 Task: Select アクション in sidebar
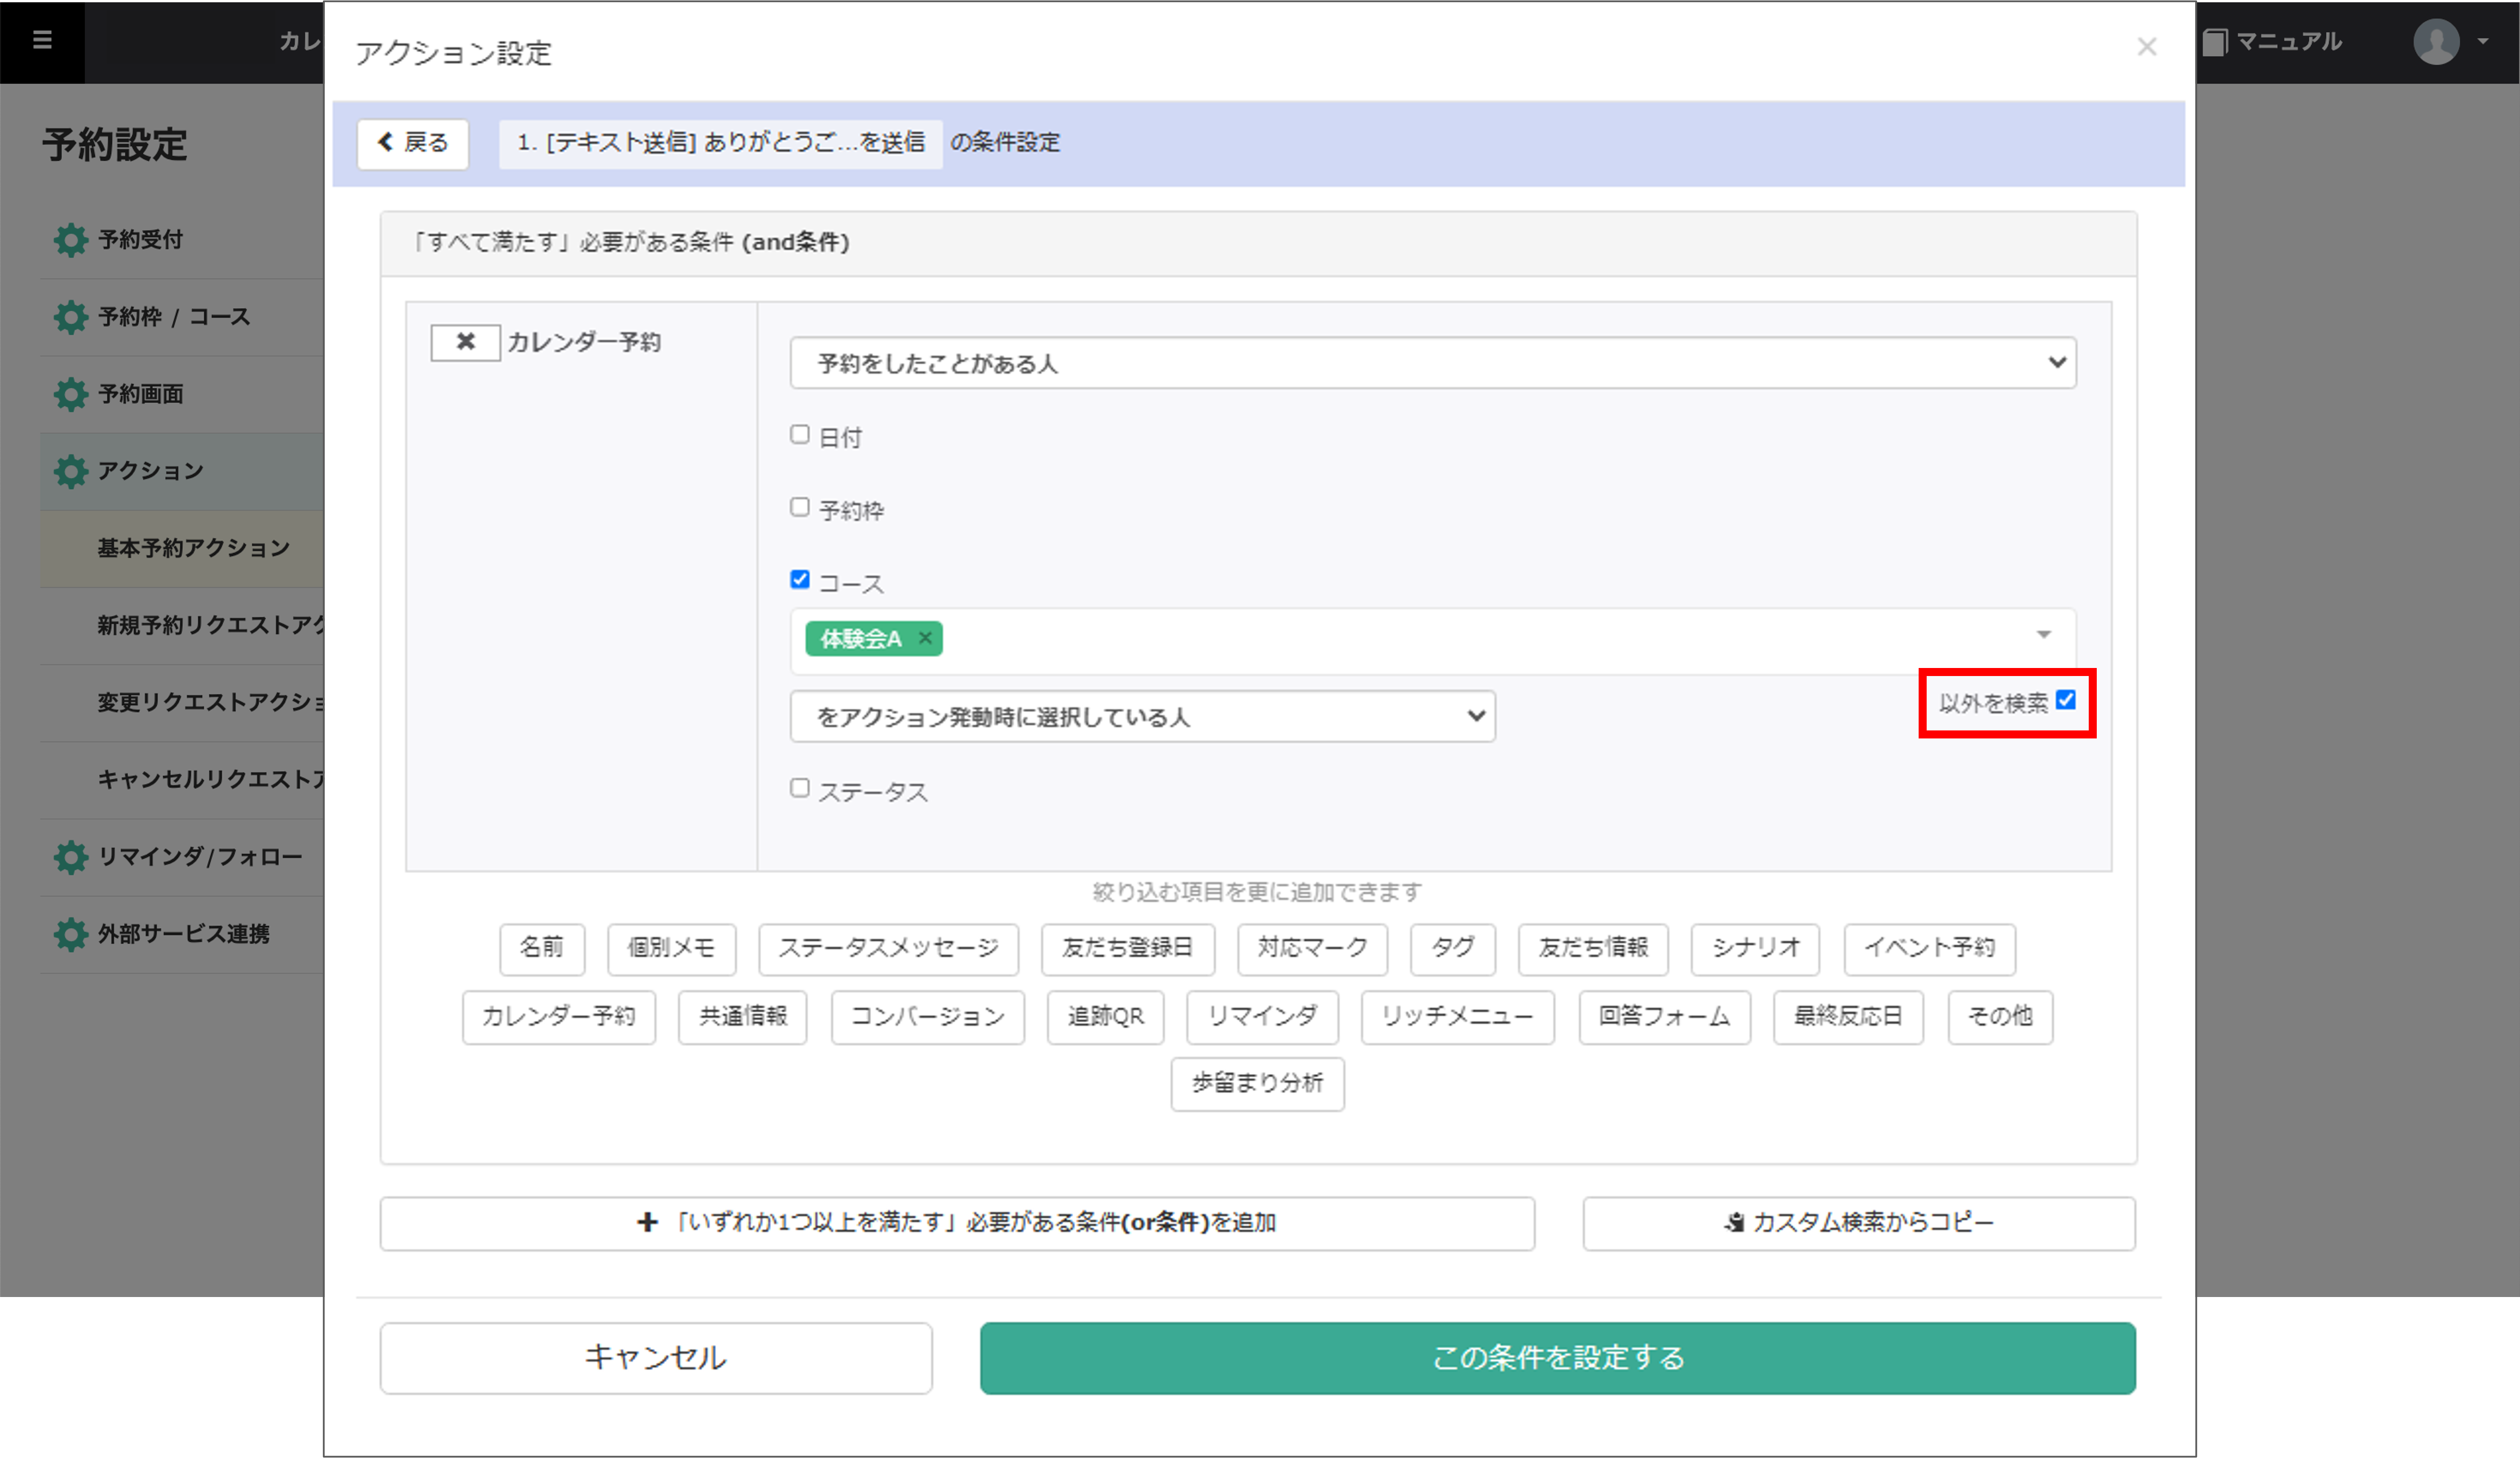click(x=181, y=471)
